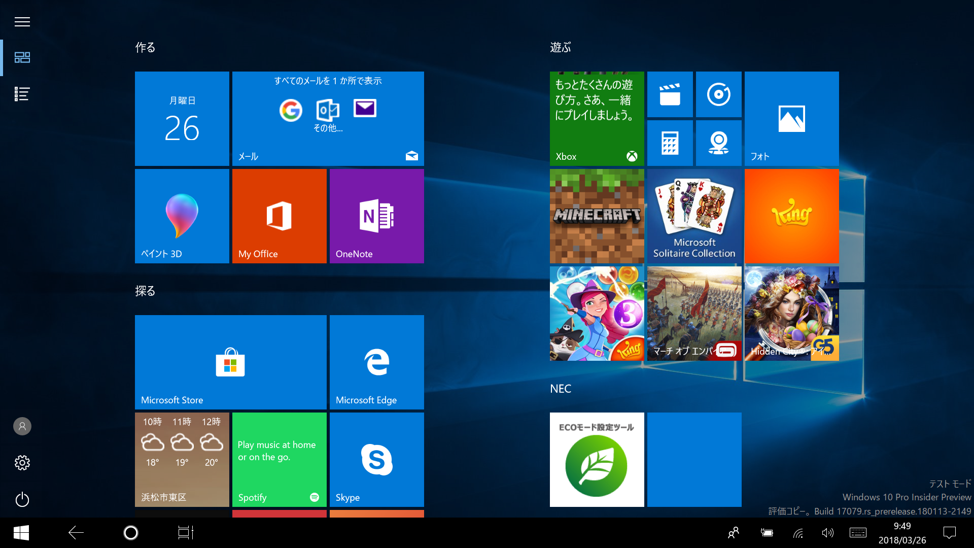This screenshot has height=548, width=974.
Task: Click the 遊ぶ group heading
Action: tap(561, 48)
